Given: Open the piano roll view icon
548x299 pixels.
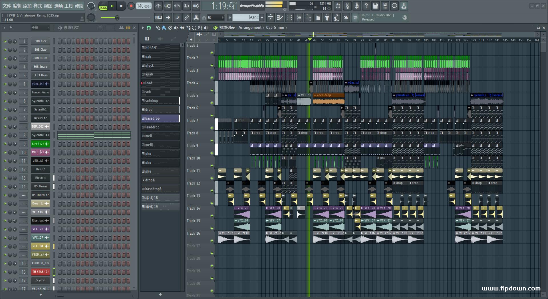Looking at the screenshot, I should point(280,18).
